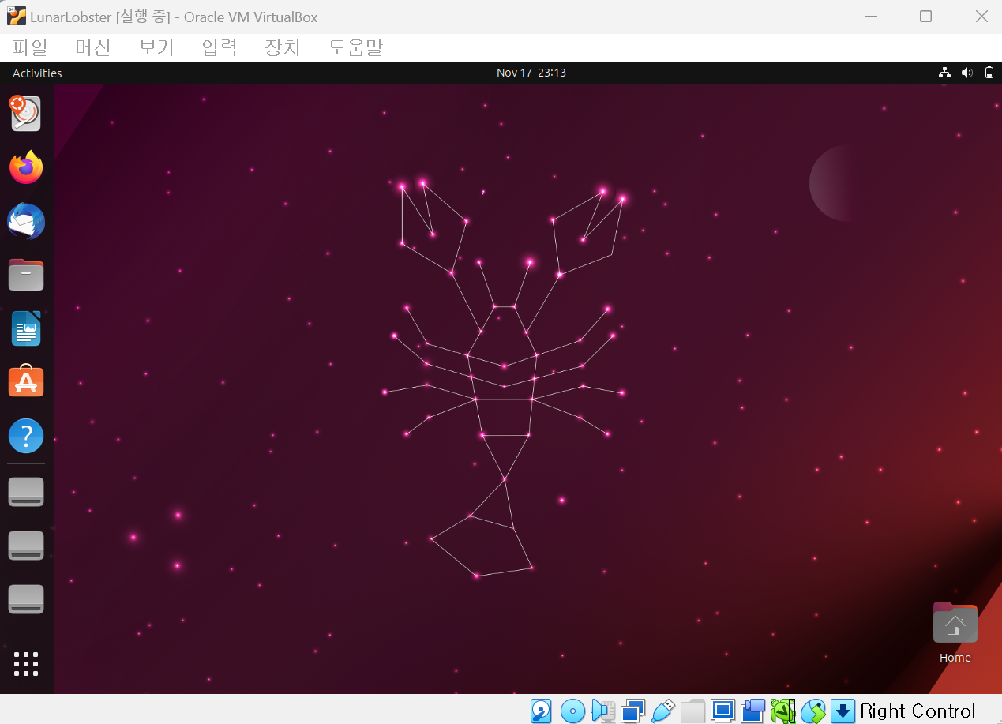Viewport: 1002px width, 724px height.
Task: Click the Activities button in Ubuntu
Action: 37,73
